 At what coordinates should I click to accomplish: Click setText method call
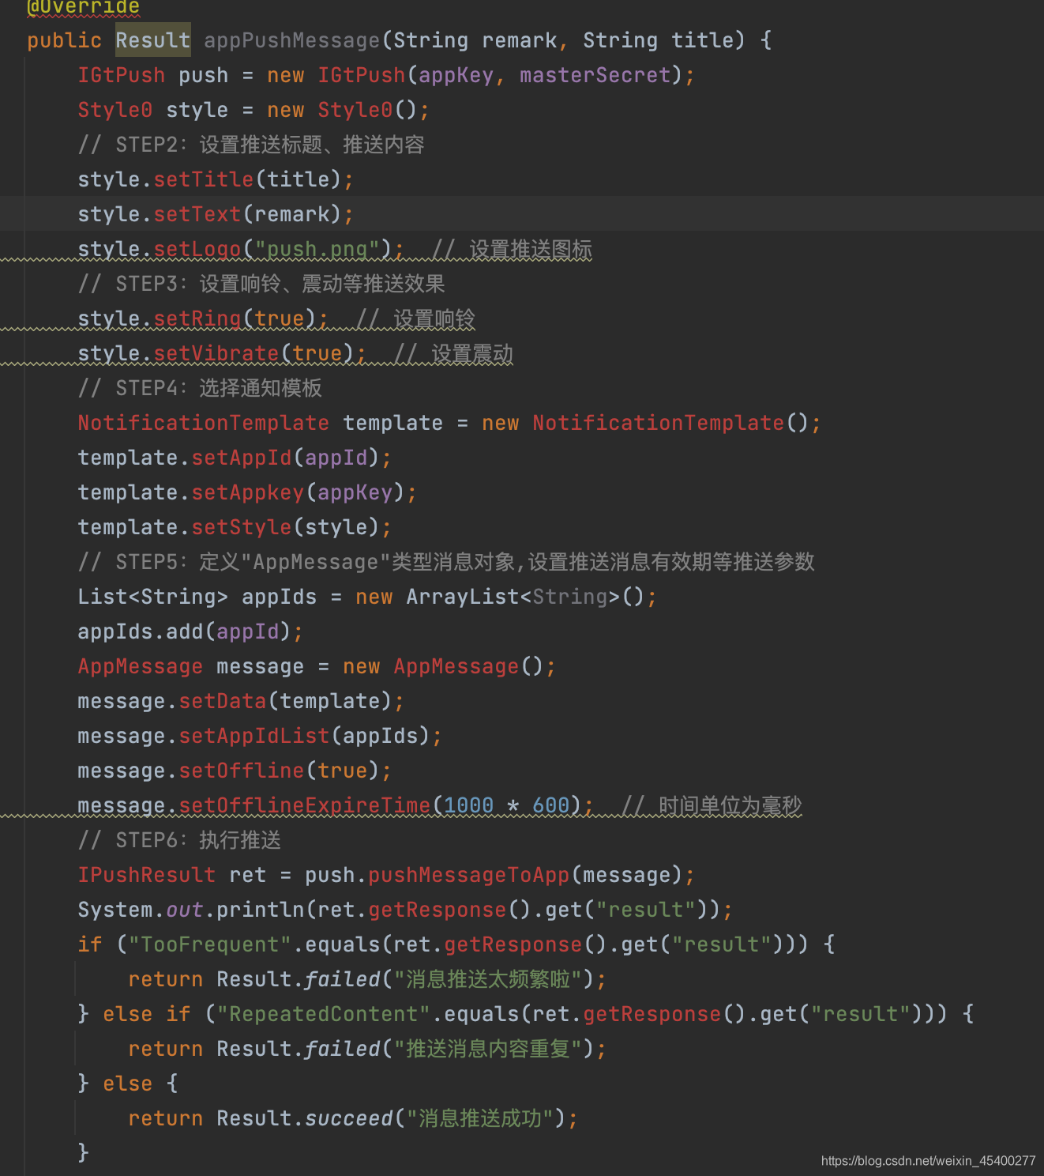pos(197,214)
